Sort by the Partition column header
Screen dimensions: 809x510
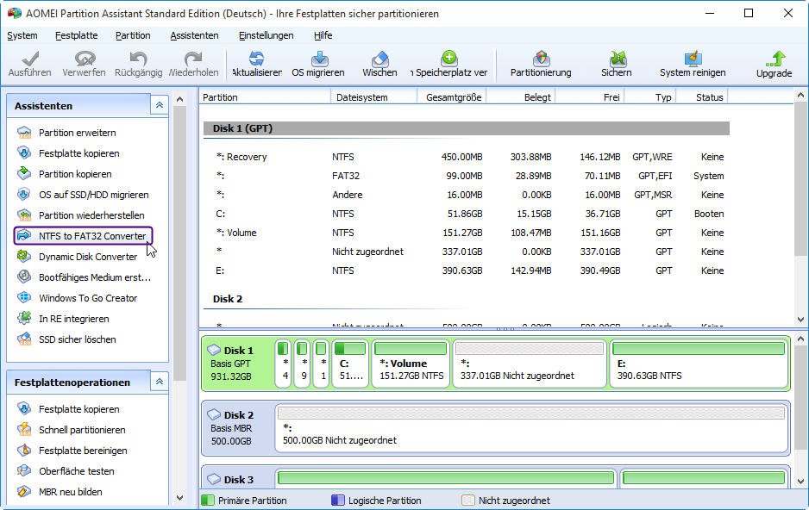coord(265,97)
